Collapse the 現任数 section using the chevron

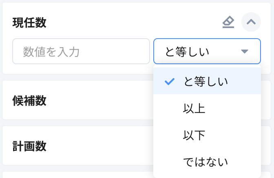[251, 22]
